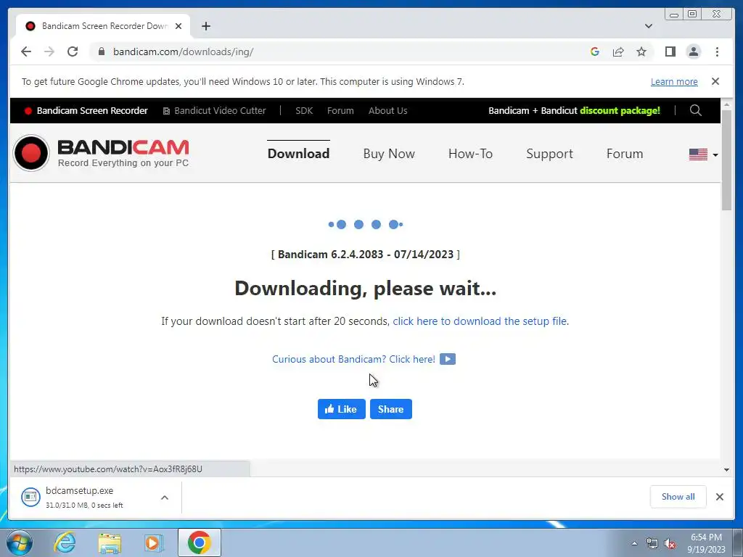This screenshot has width=743, height=557.
Task: Click the Bandicam logo
Action: (101, 152)
